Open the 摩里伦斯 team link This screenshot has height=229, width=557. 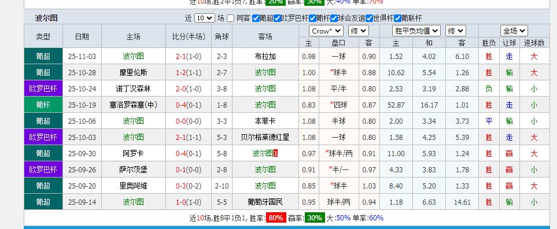point(133,73)
